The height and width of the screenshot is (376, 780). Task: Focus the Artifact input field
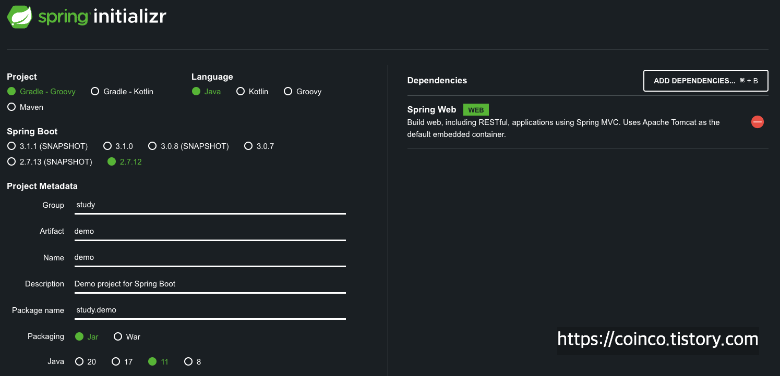[210, 231]
